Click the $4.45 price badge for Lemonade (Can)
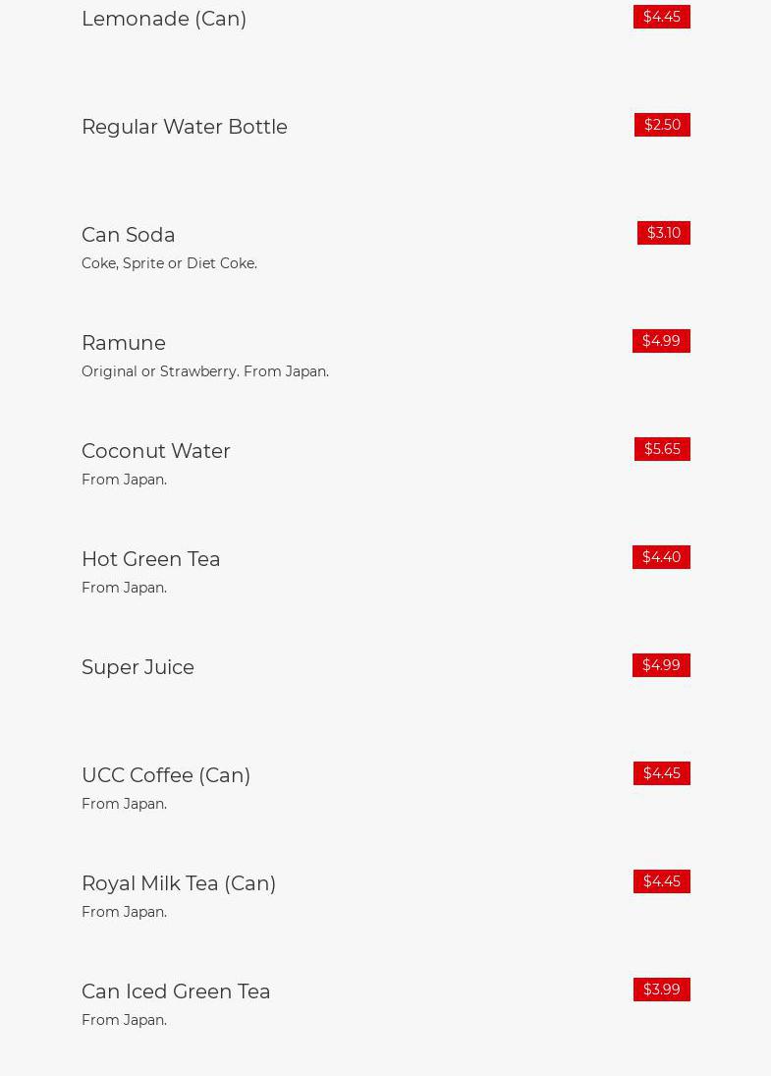This screenshot has height=1076, width=771. click(x=661, y=17)
